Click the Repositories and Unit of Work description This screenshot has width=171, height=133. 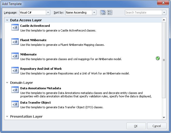75,73
